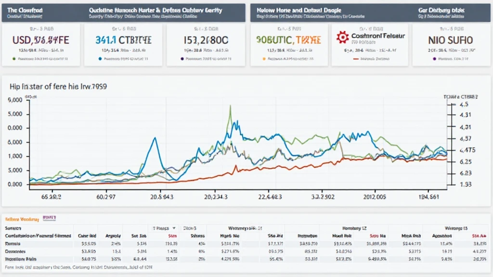Click the purple badge beside the table title

[49, 218]
